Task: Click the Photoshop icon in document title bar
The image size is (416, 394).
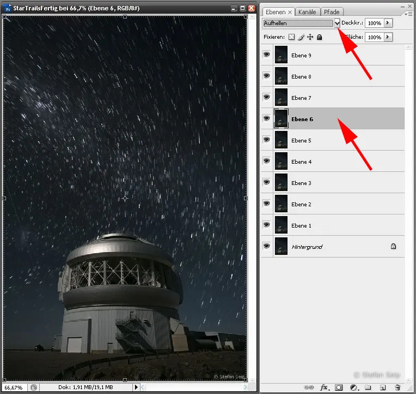Action: (x=8, y=8)
